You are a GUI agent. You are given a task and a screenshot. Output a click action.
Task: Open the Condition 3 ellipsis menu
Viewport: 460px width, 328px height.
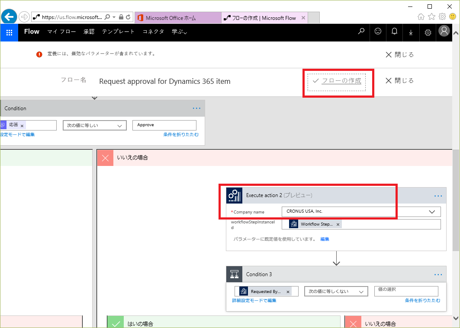pyautogui.click(x=438, y=274)
